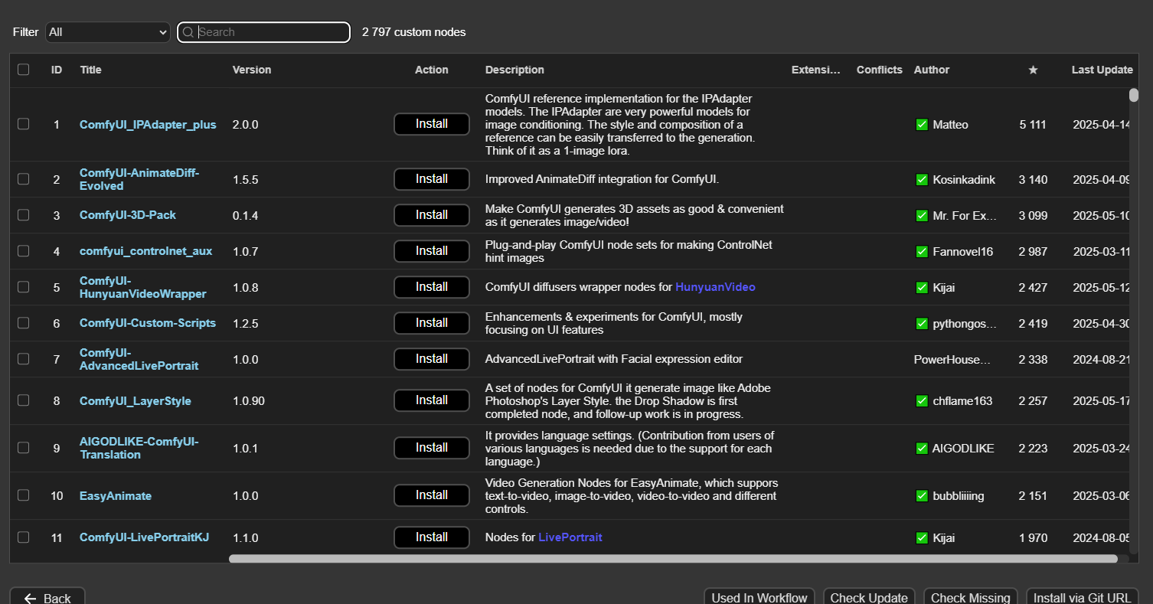Tick the ComfyUI-Custom-Scripts row checkbox
The width and height of the screenshot is (1153, 604).
tap(24, 323)
